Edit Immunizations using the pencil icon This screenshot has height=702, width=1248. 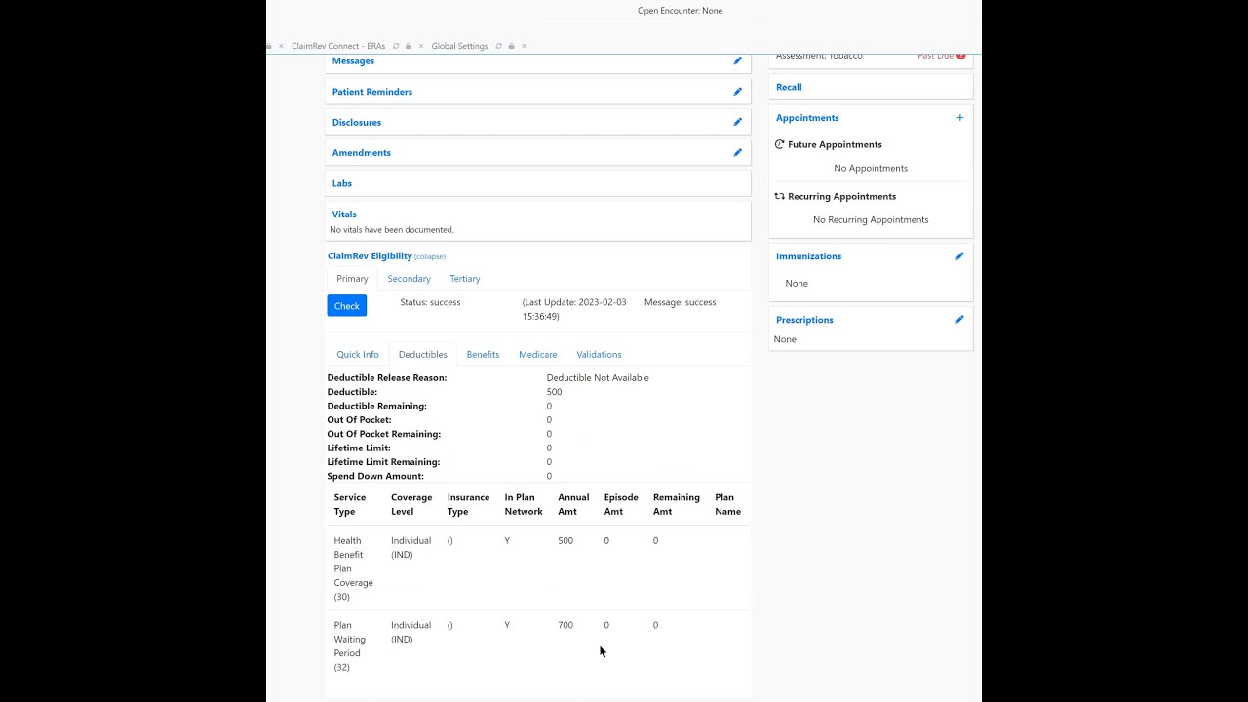959,256
